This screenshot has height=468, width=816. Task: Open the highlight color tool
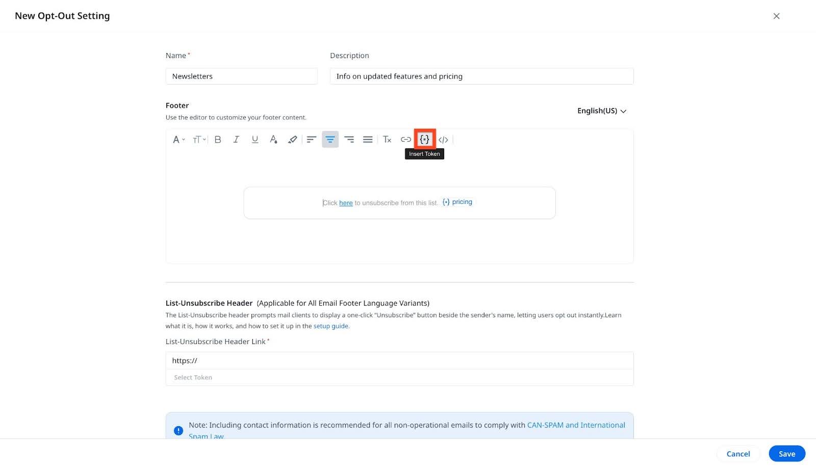point(292,140)
